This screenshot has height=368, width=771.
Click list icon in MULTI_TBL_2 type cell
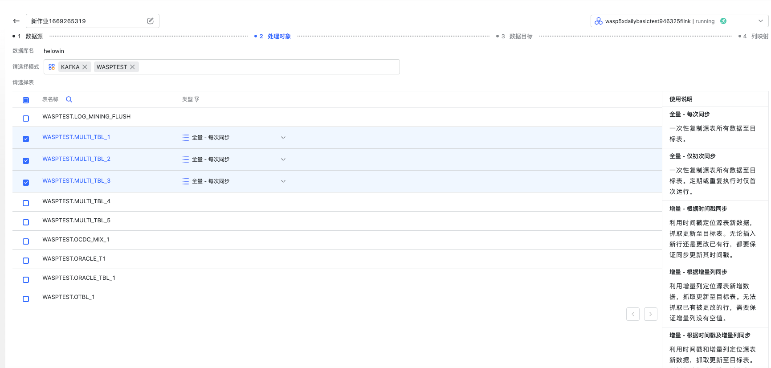click(x=186, y=159)
